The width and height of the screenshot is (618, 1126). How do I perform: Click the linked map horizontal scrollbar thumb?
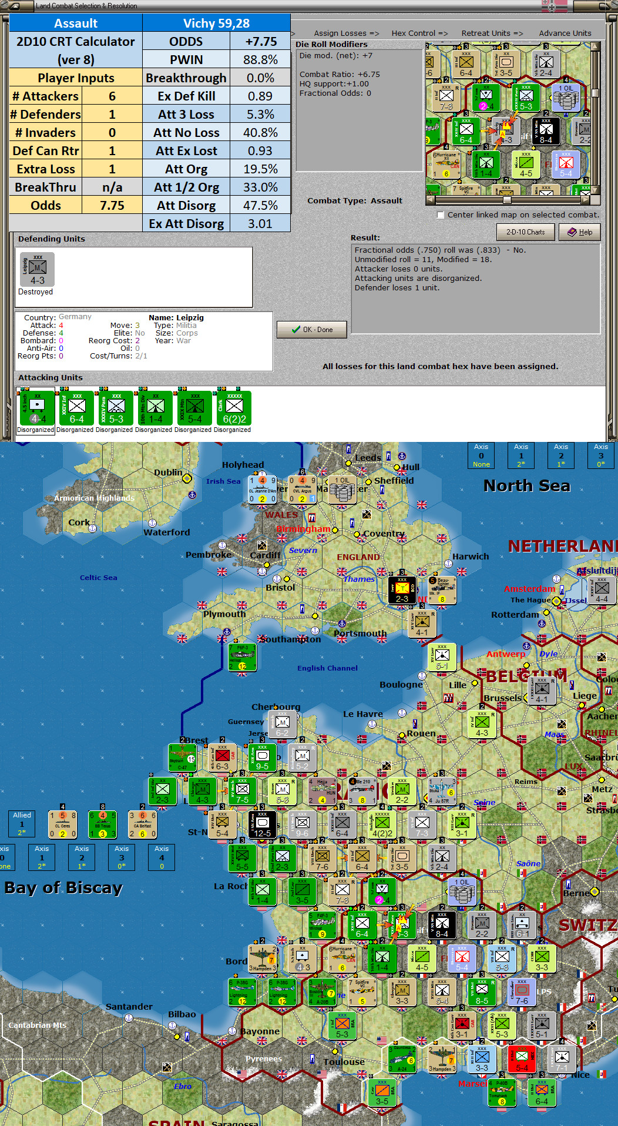click(506, 200)
